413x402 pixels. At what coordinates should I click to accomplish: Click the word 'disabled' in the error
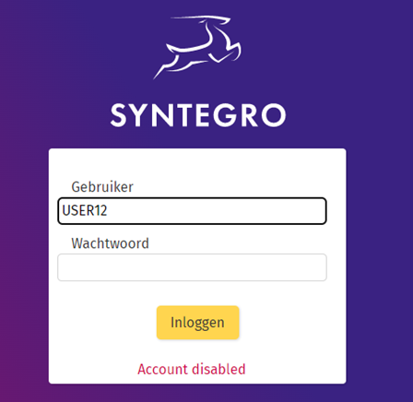(x=218, y=369)
